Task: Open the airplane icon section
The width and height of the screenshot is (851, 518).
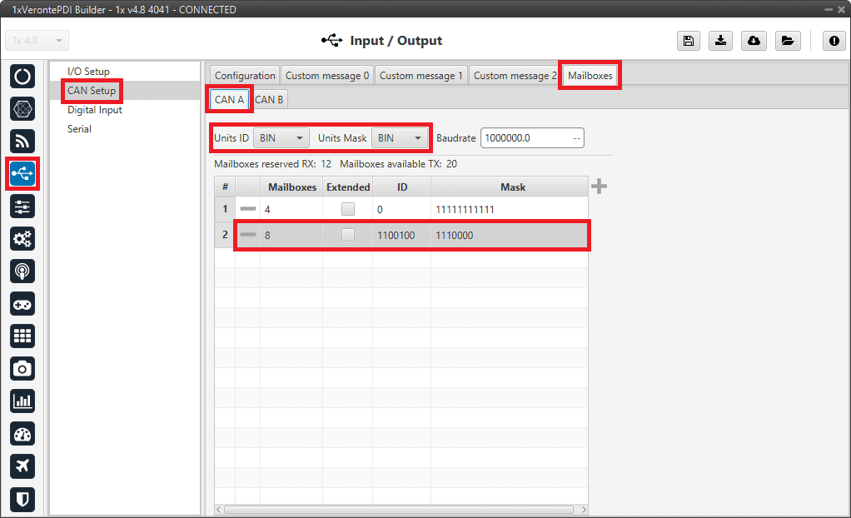Action: (x=22, y=466)
